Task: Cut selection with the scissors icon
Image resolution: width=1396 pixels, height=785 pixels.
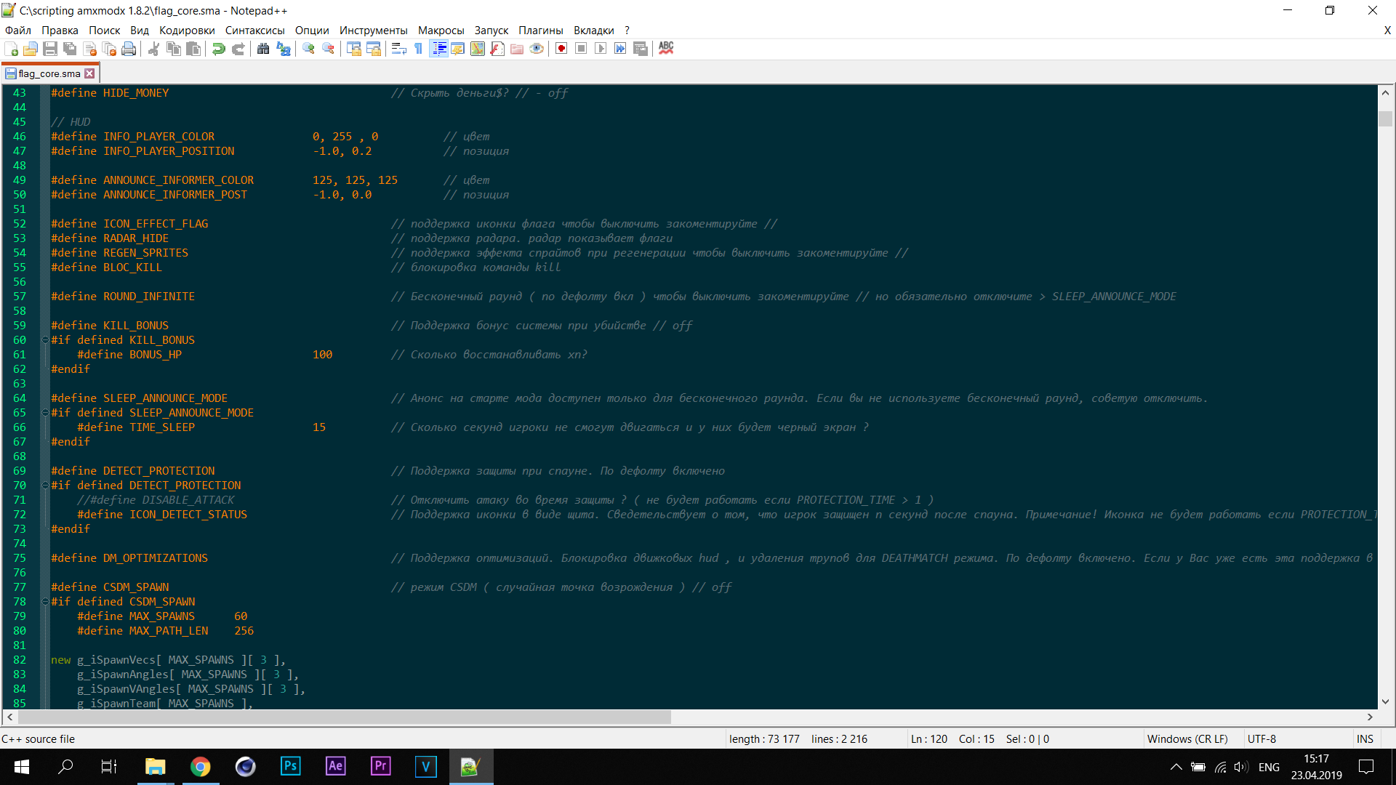Action: point(153,49)
